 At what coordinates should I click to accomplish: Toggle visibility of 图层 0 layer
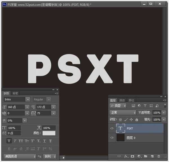[112, 138]
